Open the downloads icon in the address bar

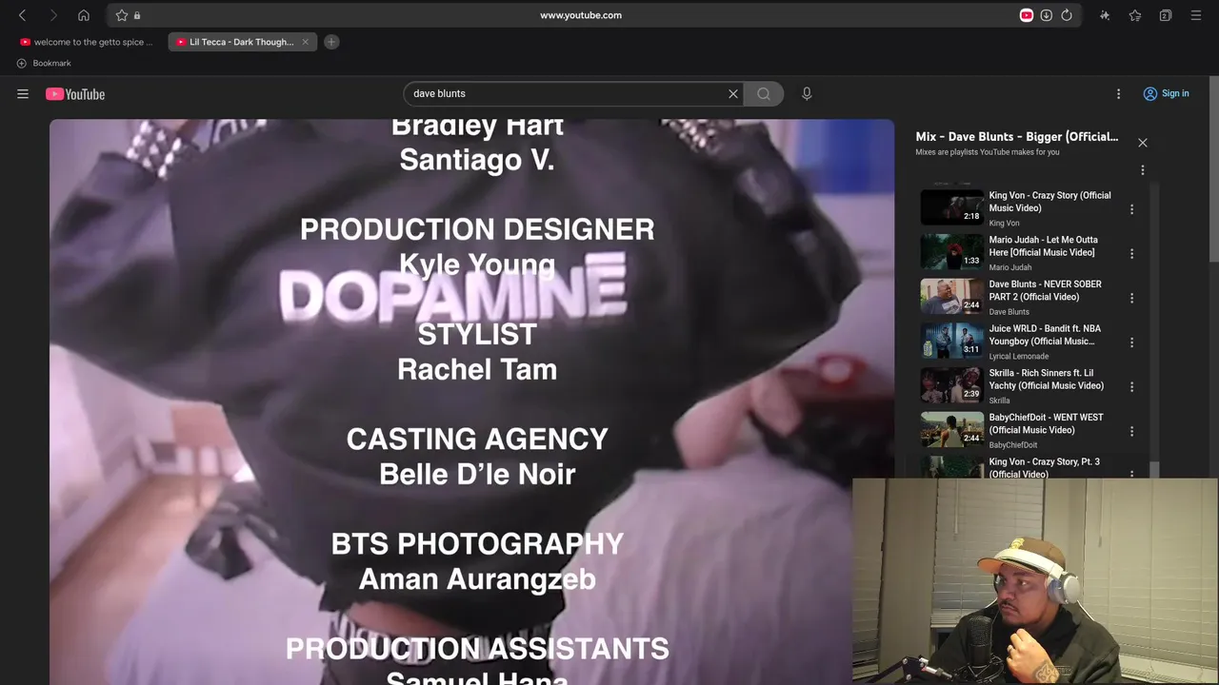click(1046, 15)
